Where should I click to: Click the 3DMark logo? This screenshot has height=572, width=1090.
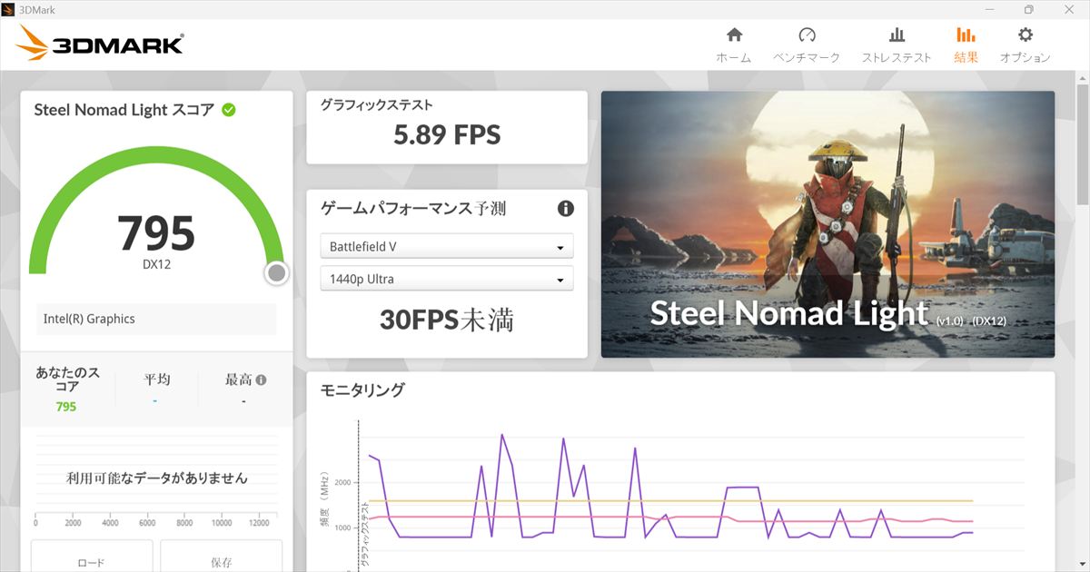click(100, 44)
